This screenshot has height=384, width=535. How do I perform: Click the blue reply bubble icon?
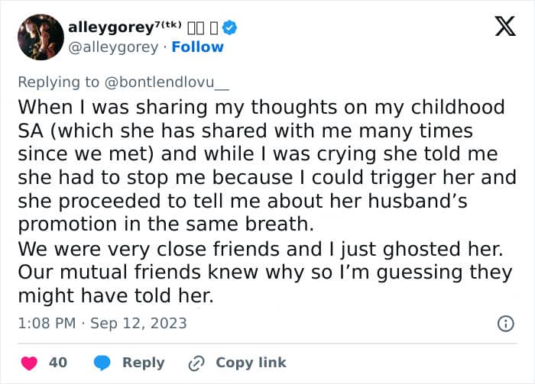click(102, 363)
